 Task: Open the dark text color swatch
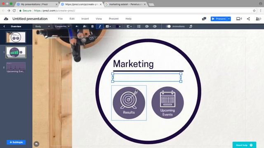118,26
